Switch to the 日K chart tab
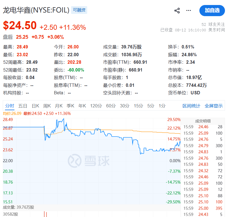 pyautogui.click(x=36, y=106)
